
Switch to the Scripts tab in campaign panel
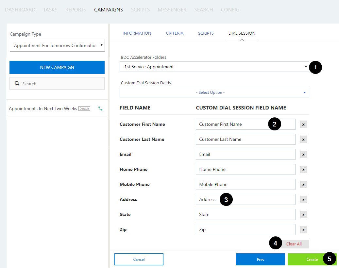pos(206,33)
